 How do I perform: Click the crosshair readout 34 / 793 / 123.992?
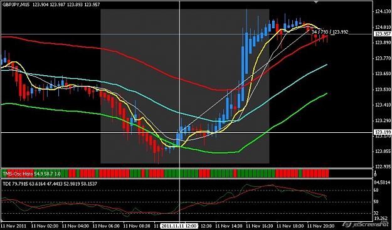point(330,32)
